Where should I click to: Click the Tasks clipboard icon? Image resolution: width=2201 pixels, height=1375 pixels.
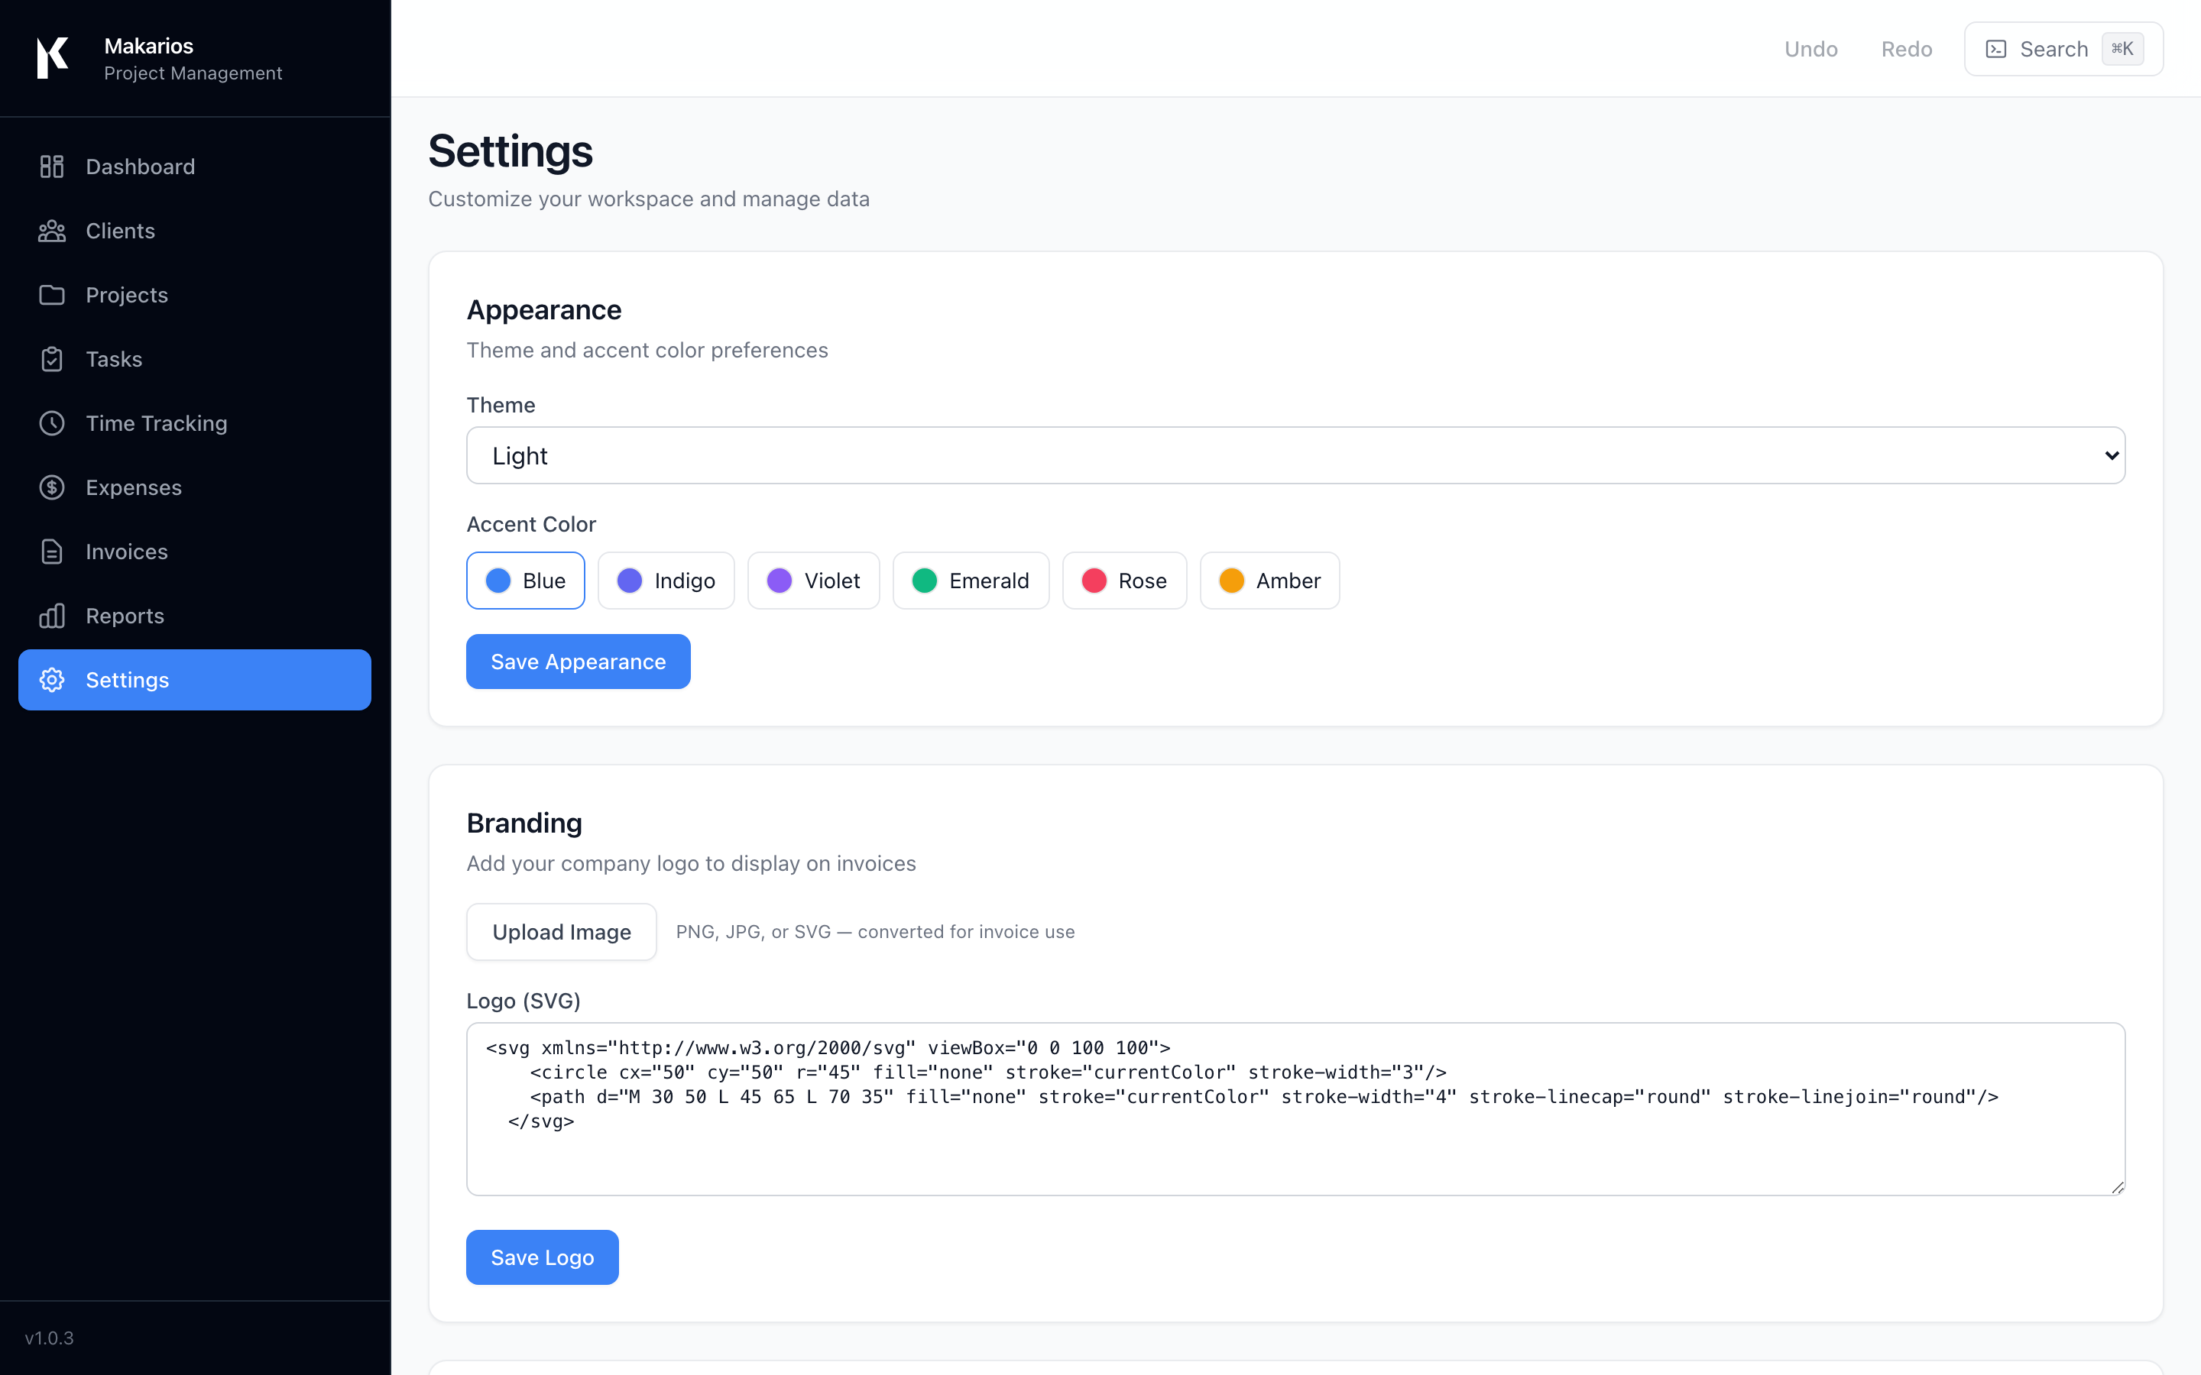point(52,359)
